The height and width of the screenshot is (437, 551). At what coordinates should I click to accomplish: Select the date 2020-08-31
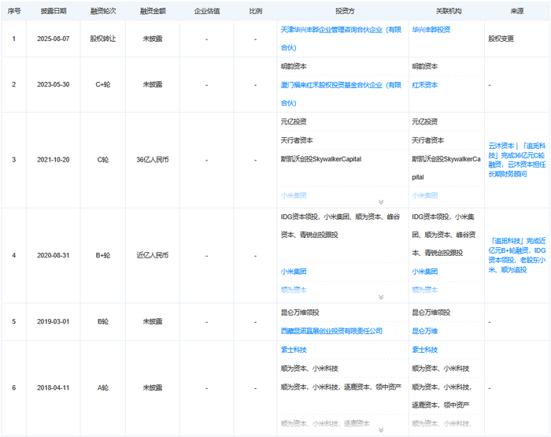(x=54, y=255)
